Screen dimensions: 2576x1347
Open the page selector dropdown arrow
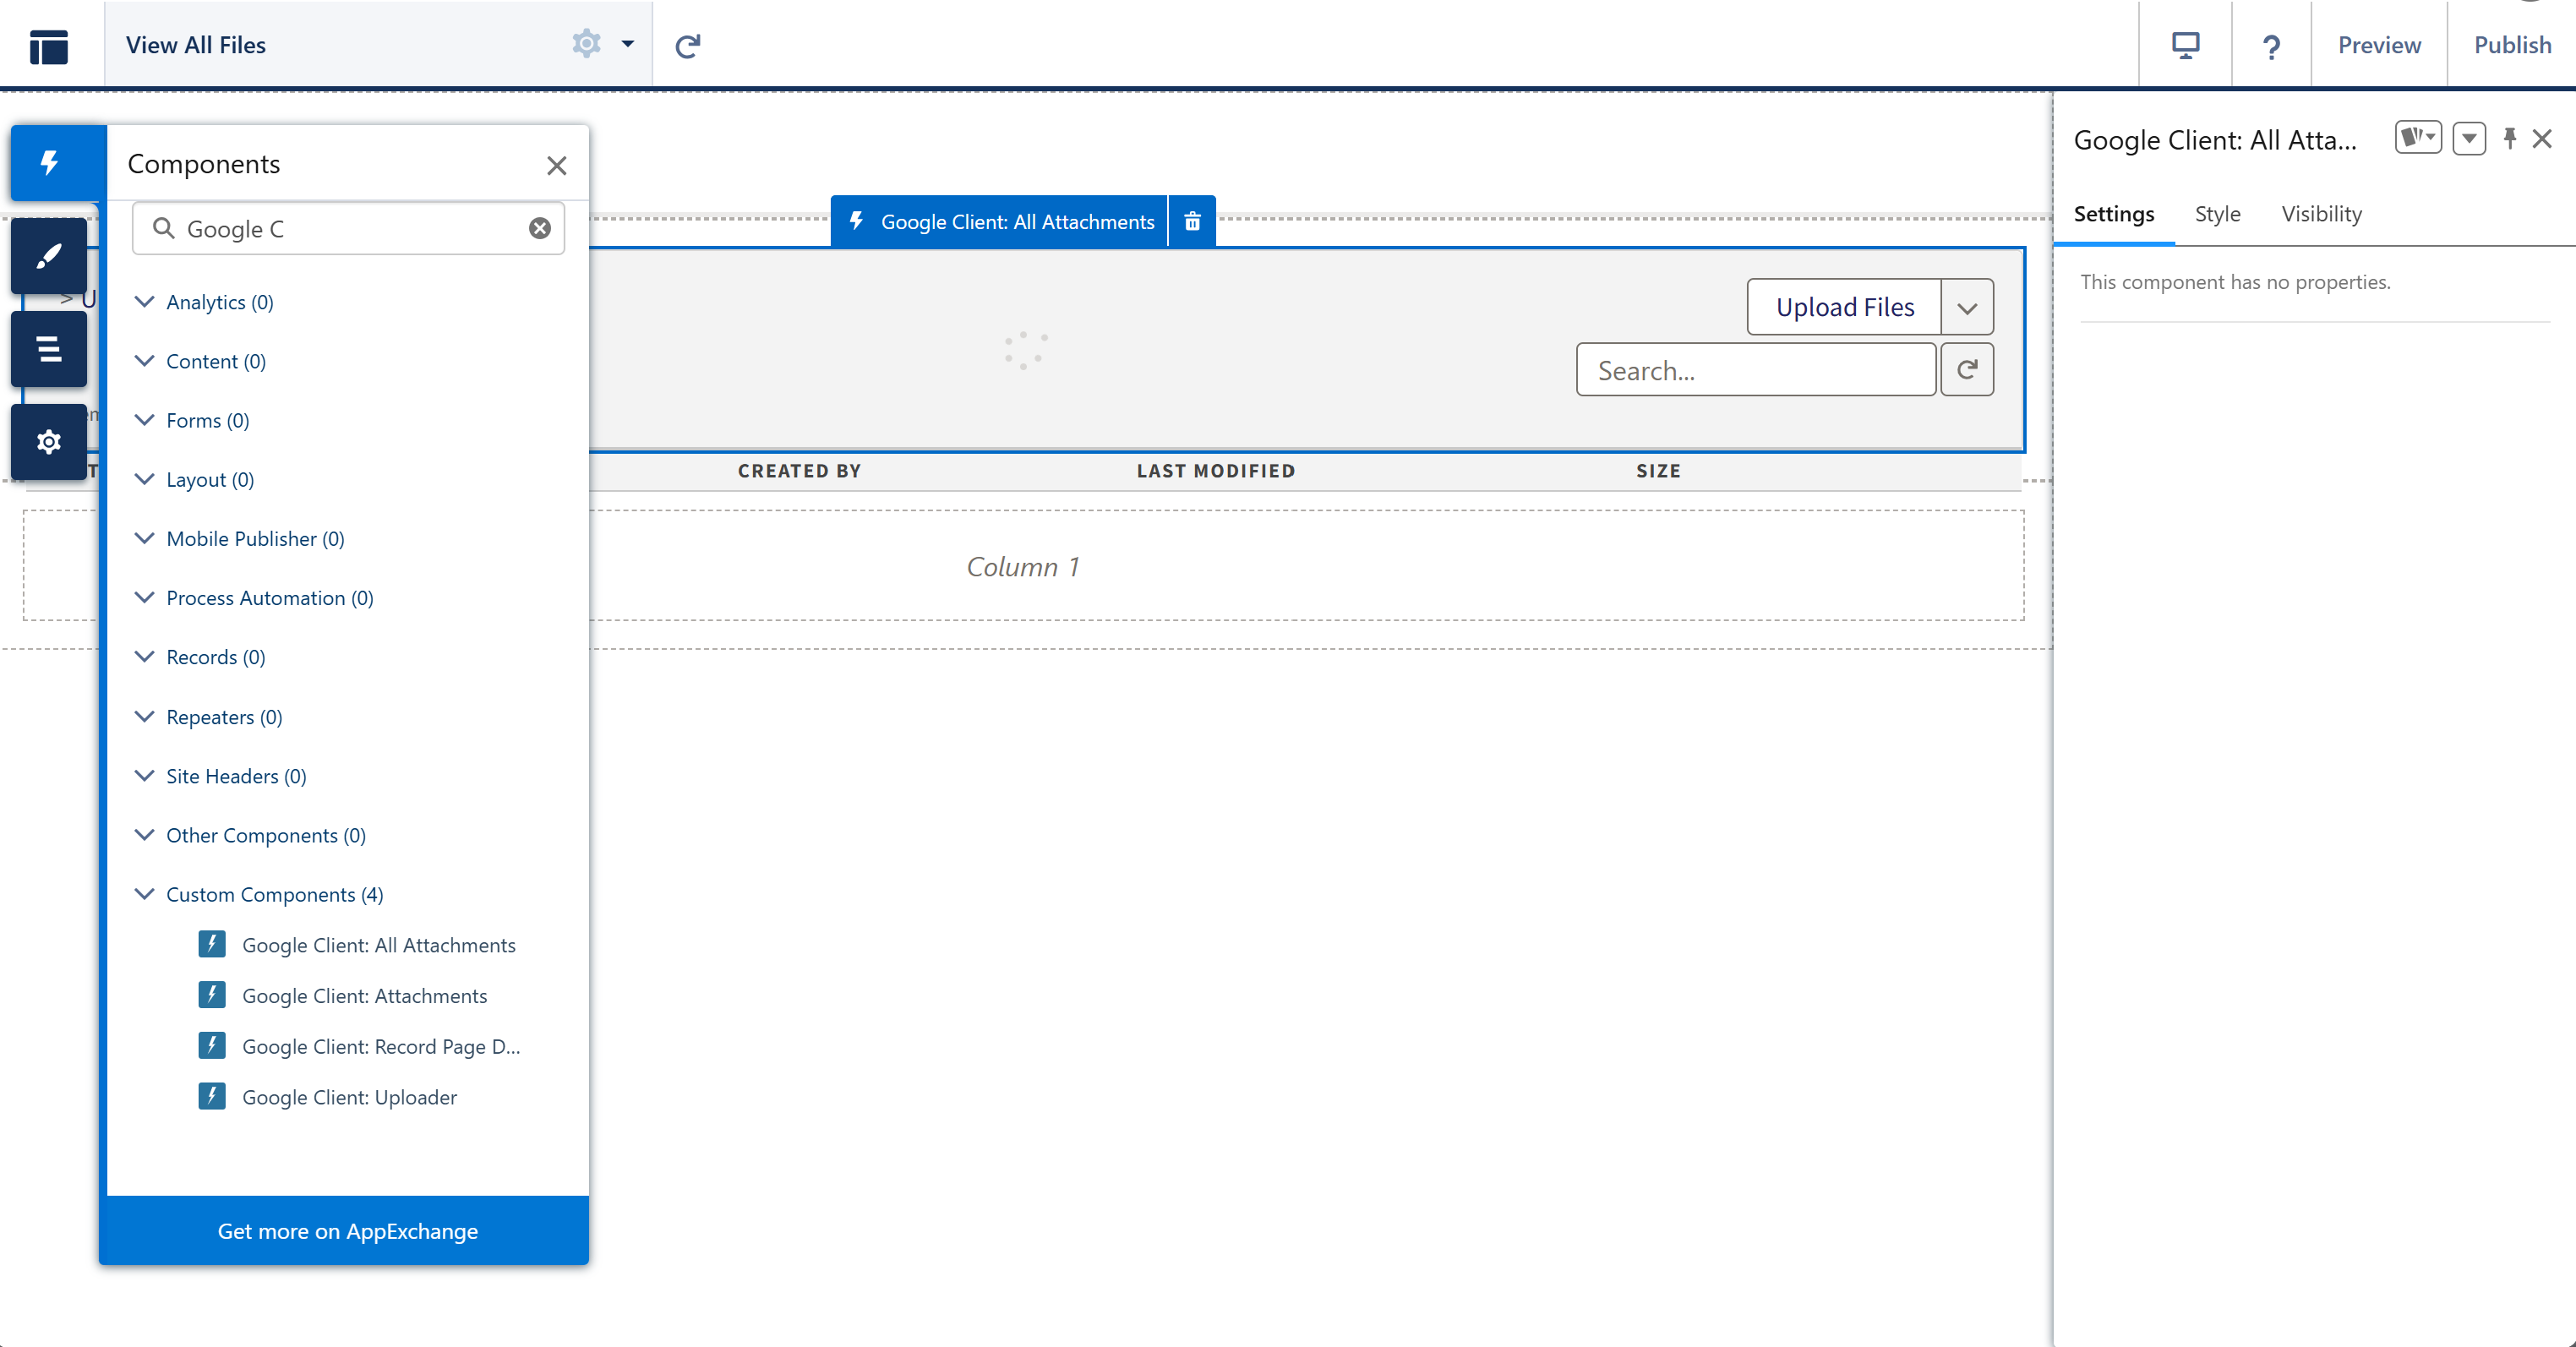pos(628,44)
